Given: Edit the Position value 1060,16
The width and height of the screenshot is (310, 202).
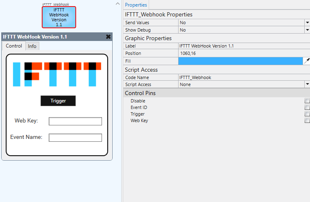Looking at the screenshot, I should click(x=244, y=53).
